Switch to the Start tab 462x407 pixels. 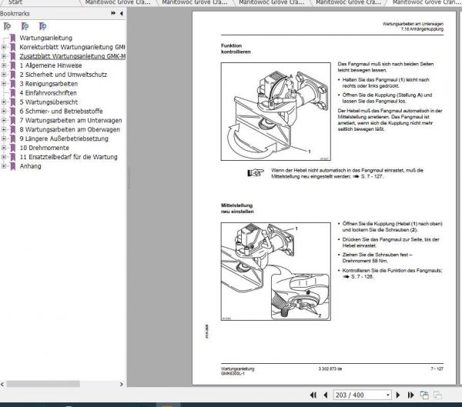point(15,2)
